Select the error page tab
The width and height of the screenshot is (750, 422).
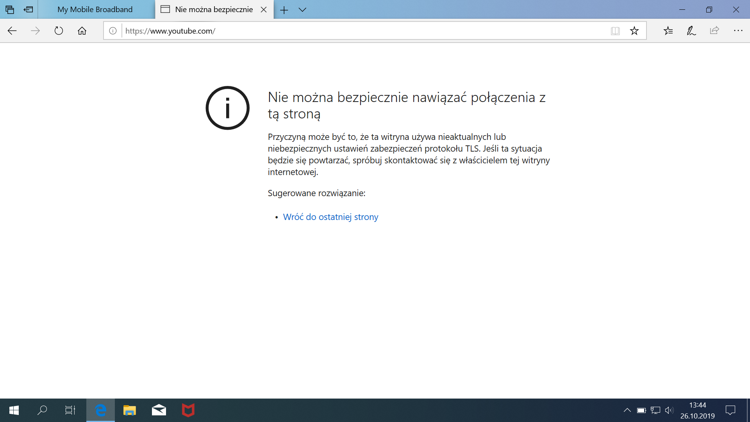207,9
